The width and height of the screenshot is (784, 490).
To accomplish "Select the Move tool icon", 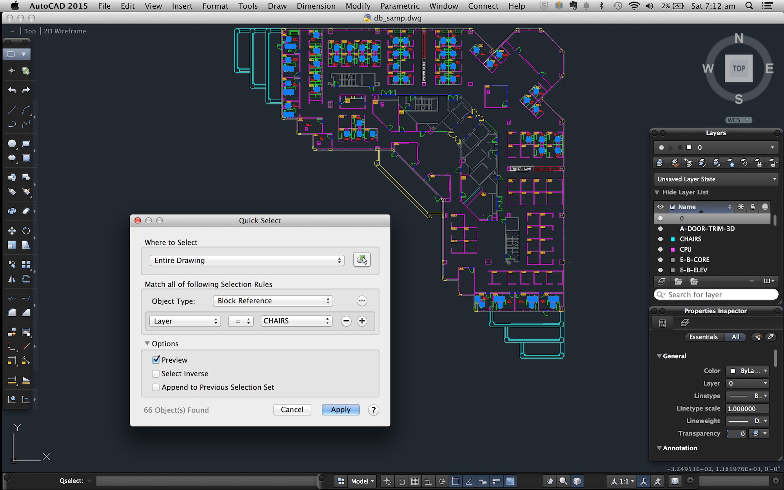I will coord(12,230).
